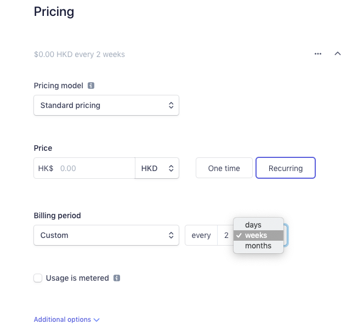Click the chevron next to Additional options

tap(96, 320)
